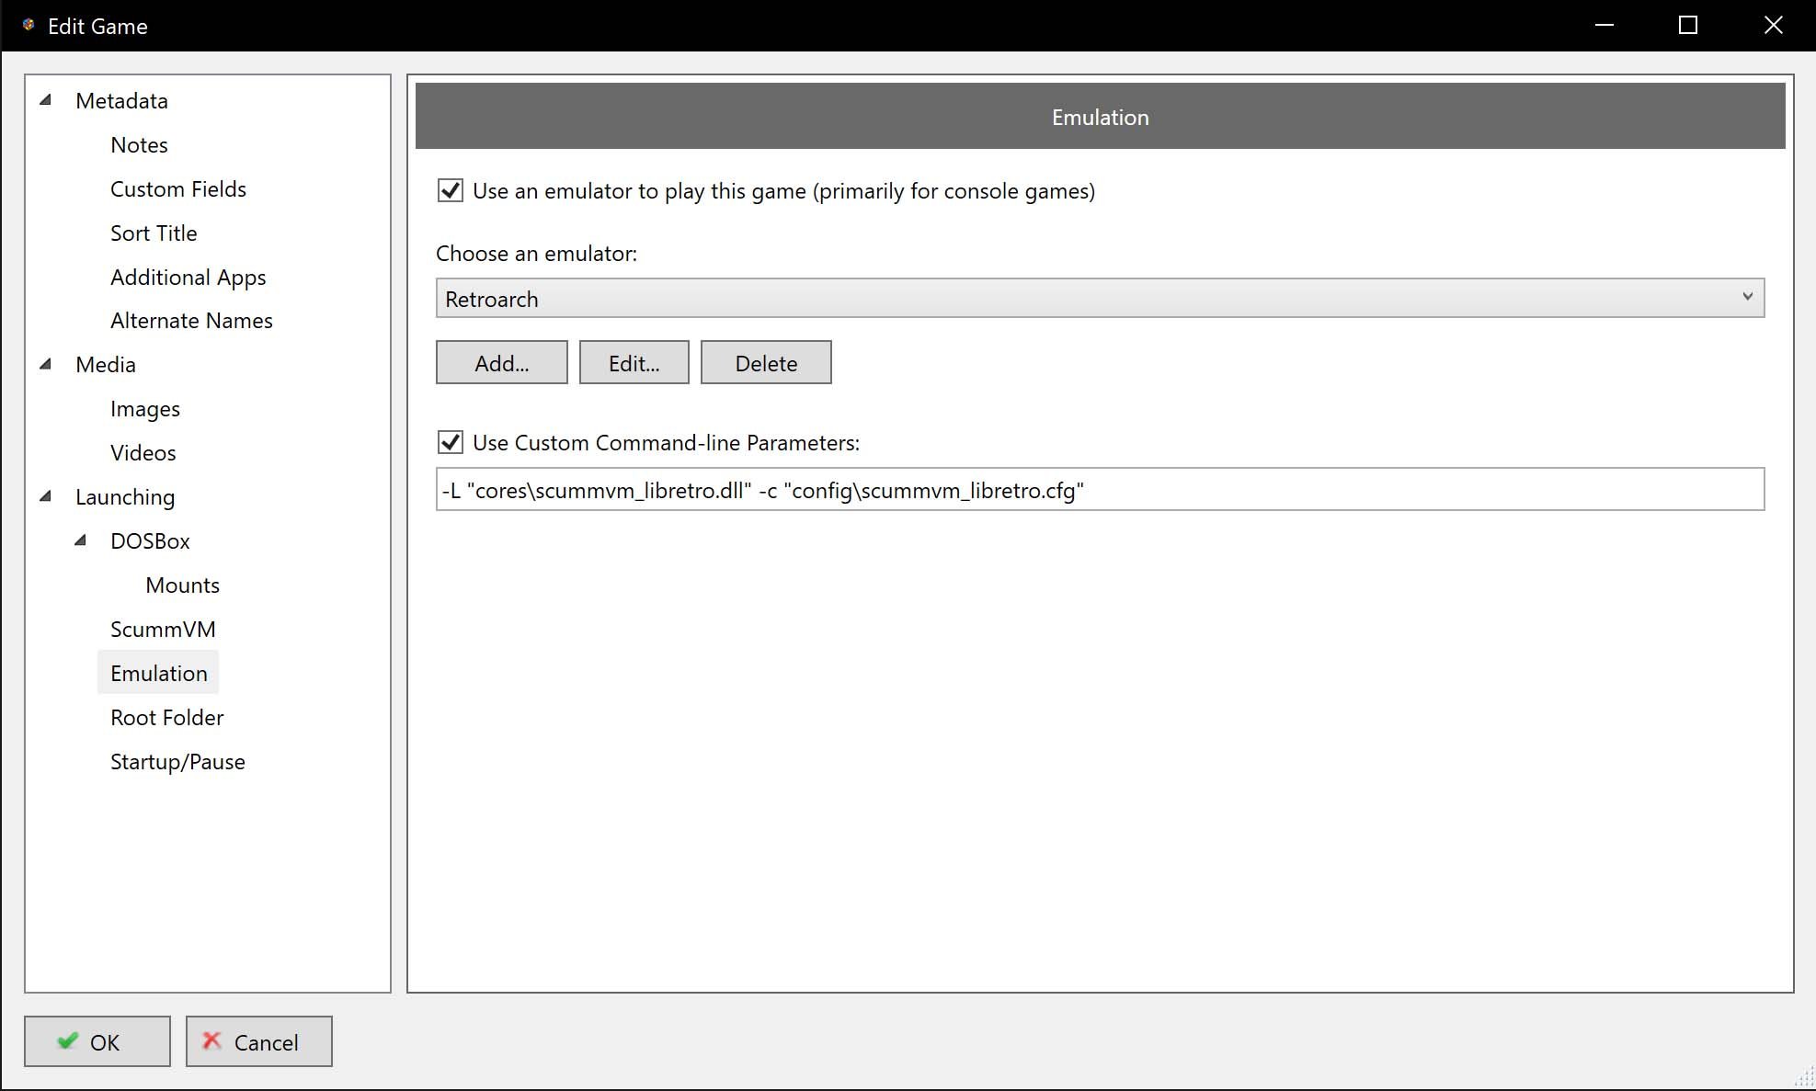This screenshot has width=1816, height=1091.
Task: Click the Add... emulator button
Action: click(x=501, y=362)
